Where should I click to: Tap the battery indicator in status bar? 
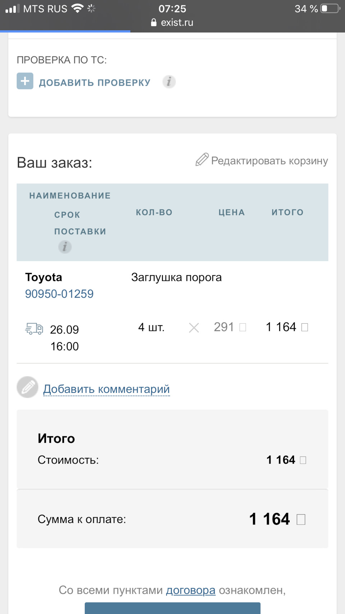point(330,9)
